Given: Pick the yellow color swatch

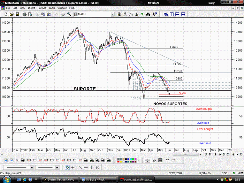Looking at the screenshot, I should pyautogui.click(x=121, y=161).
